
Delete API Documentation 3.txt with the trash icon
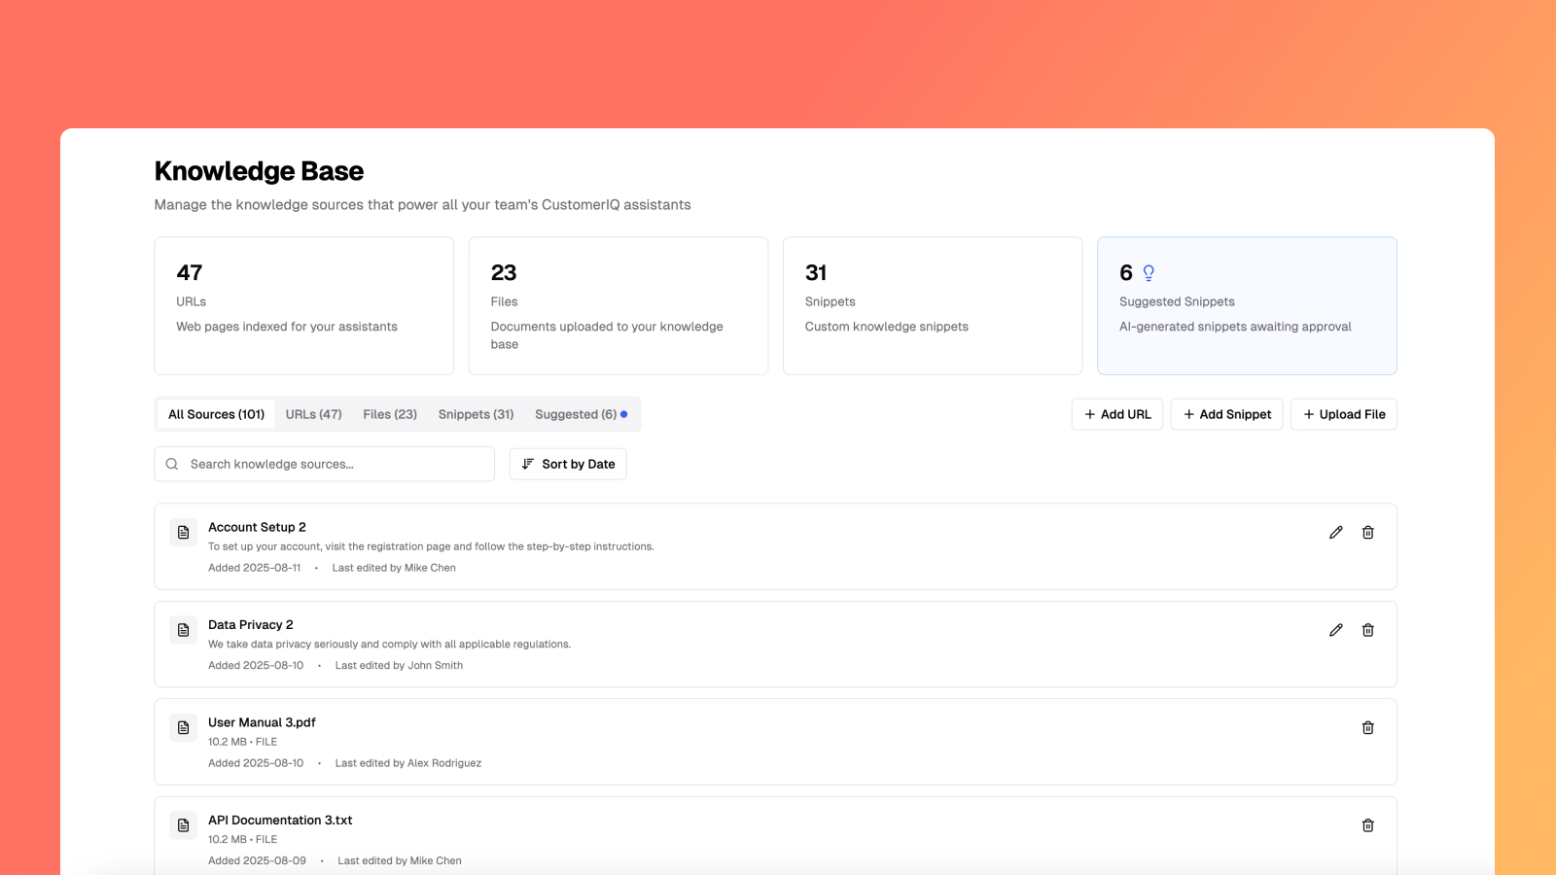[x=1368, y=825]
